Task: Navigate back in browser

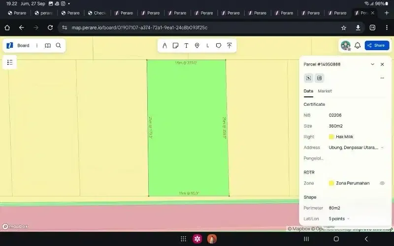Action: click(22, 28)
